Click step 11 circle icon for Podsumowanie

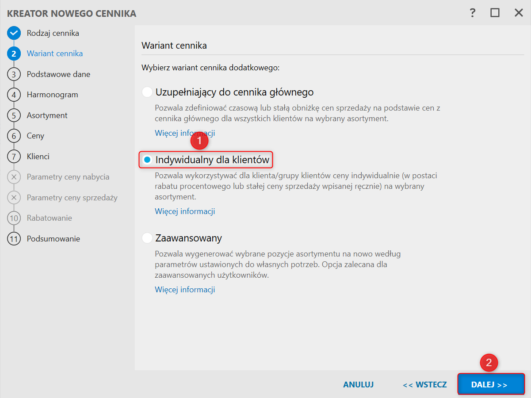point(14,239)
